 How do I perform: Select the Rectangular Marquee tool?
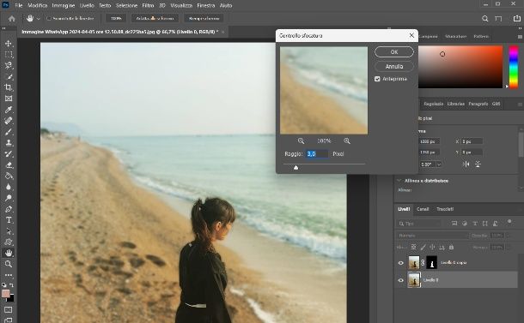coord(9,54)
